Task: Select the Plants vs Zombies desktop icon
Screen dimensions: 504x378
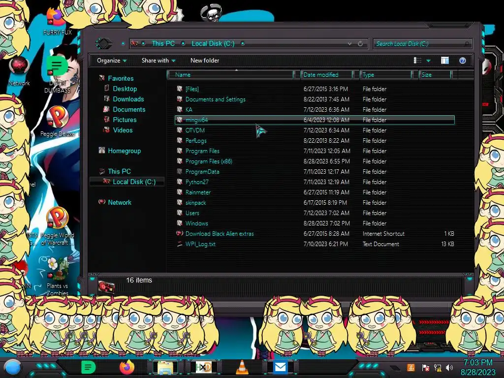Action: (x=58, y=277)
